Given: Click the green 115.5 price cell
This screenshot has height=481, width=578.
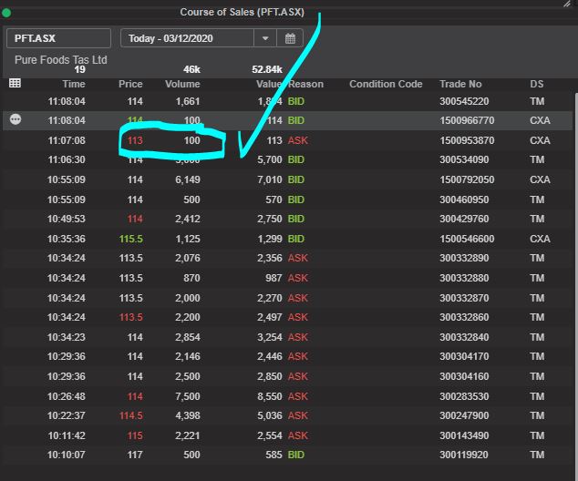Looking at the screenshot, I should 131,239.
